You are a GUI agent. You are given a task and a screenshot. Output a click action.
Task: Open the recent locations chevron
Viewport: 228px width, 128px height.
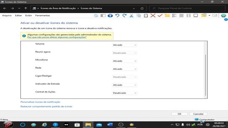(19, 9)
